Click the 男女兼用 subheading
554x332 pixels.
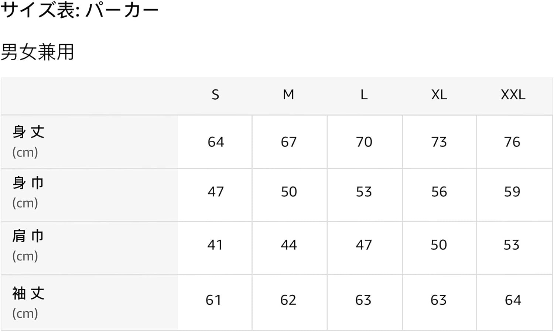pos(38,52)
